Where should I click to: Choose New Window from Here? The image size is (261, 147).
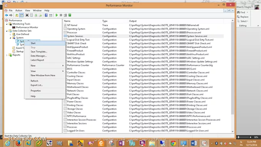[45, 75]
